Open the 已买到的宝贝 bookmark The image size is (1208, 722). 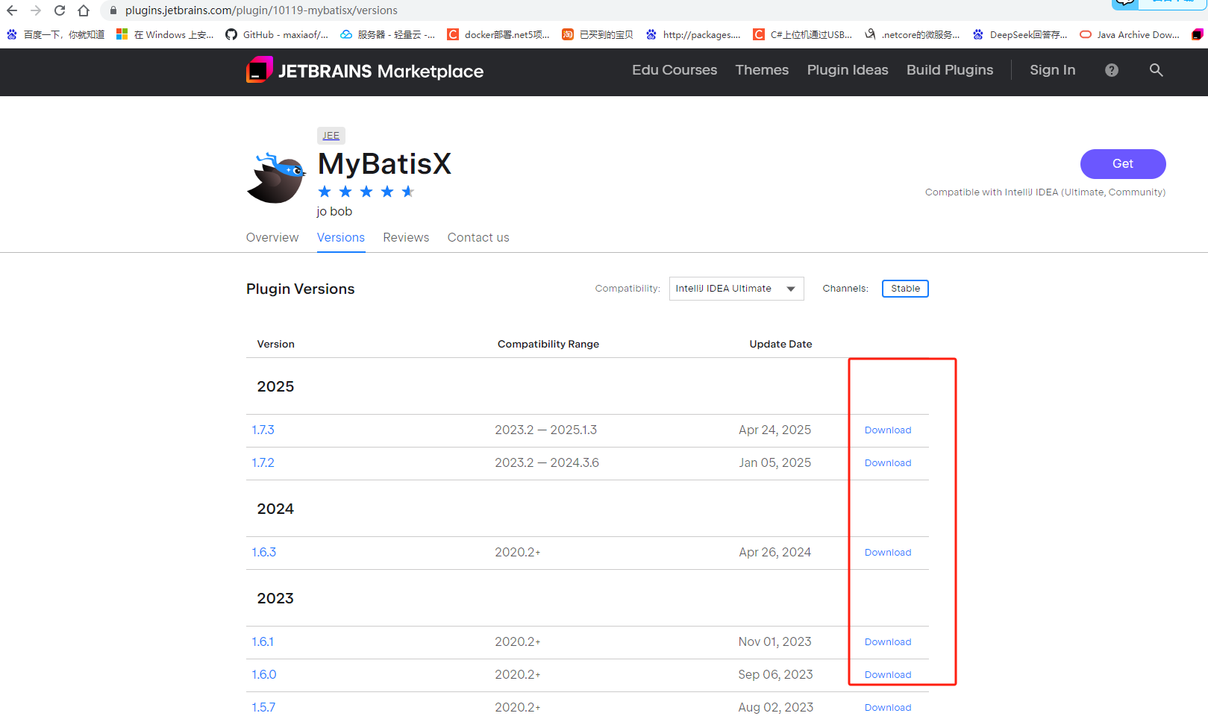click(x=598, y=34)
